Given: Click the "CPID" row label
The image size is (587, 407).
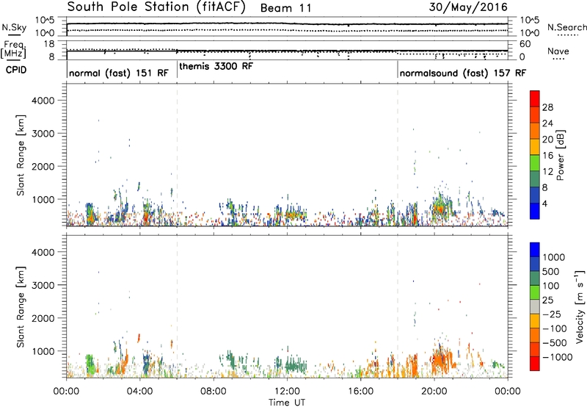Looking at the screenshot, I should [x=15, y=70].
